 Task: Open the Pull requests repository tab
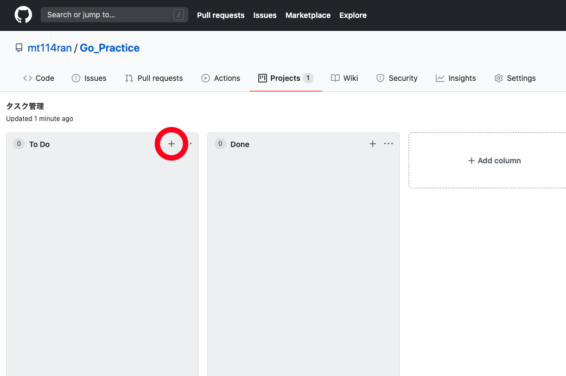(x=154, y=78)
